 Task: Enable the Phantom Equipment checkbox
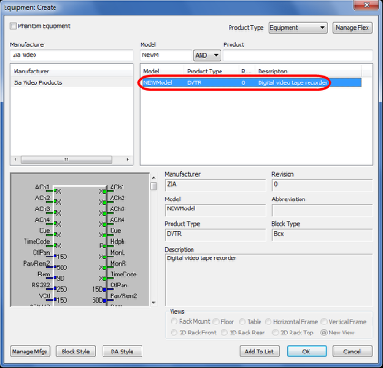pos(13,26)
